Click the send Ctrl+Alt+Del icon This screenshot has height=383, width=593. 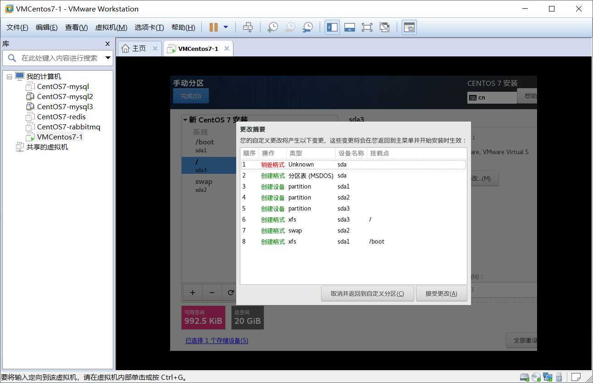[248, 28]
